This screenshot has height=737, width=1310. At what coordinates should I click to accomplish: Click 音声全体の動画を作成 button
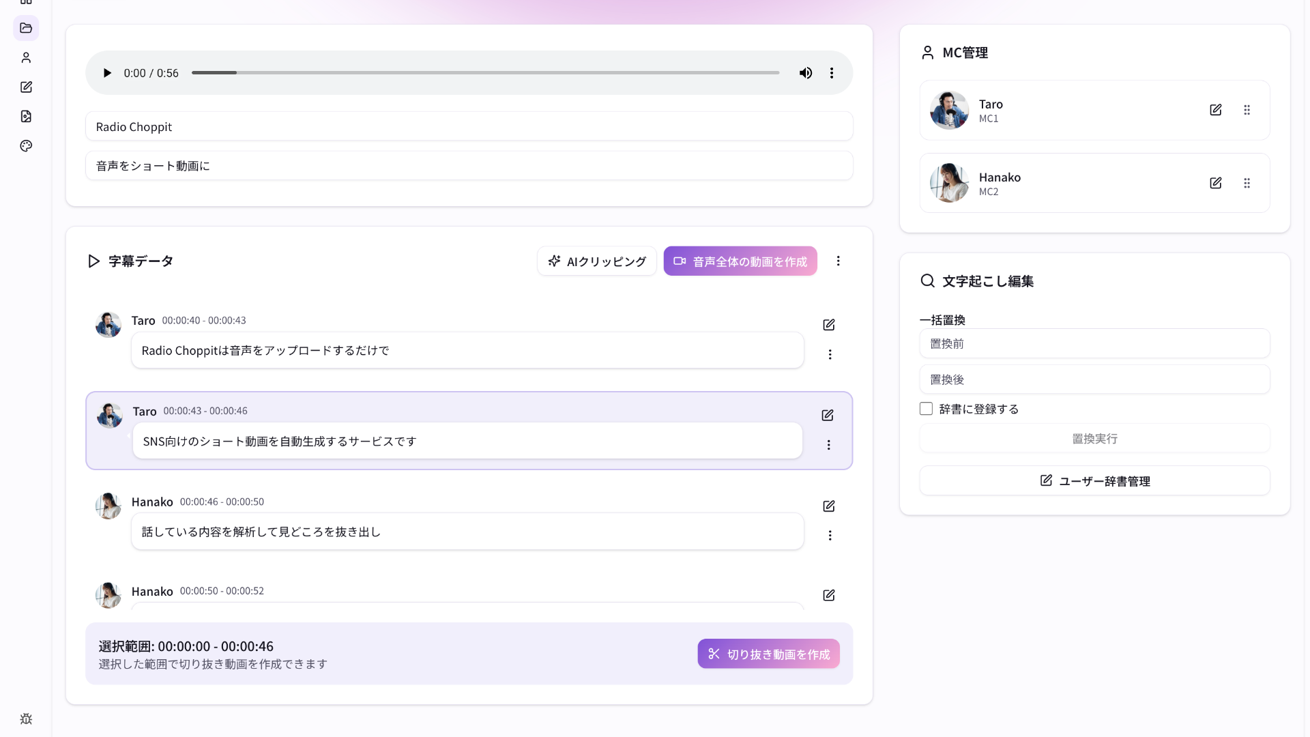click(x=740, y=261)
